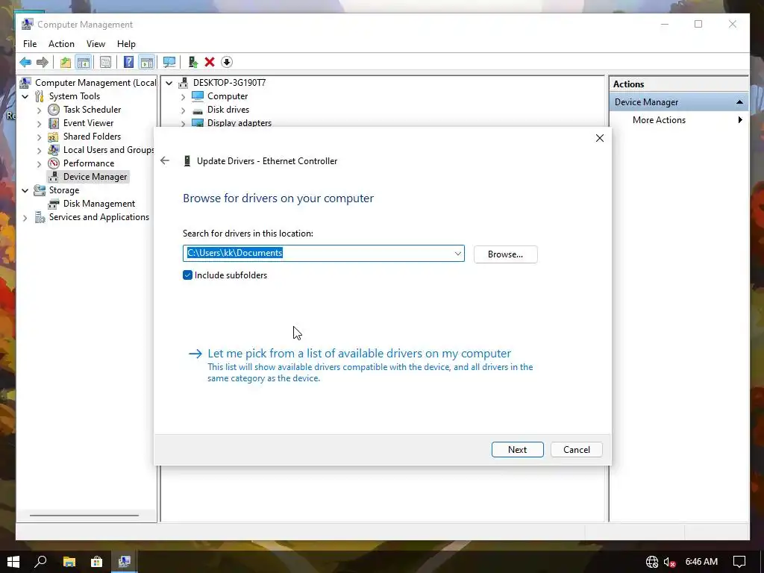Open the driver location dropdown arrow
The image size is (764, 573).
point(457,254)
